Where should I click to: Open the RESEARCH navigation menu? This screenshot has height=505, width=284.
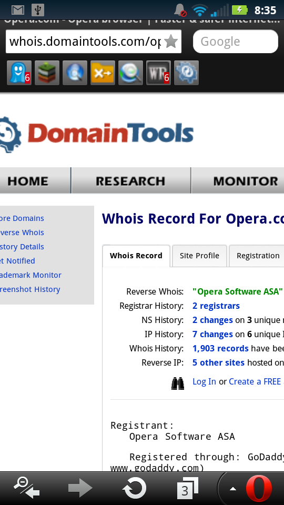(130, 181)
